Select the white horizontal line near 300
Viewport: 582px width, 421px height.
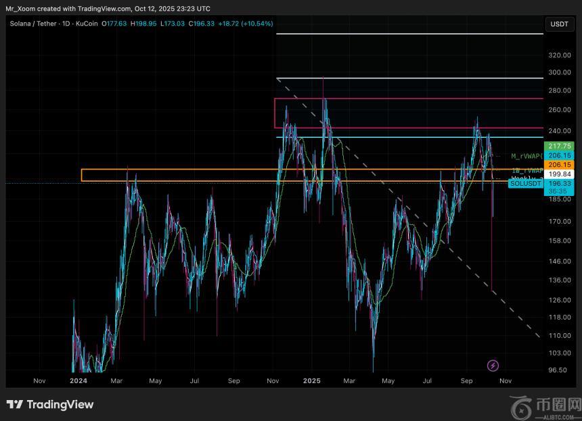(x=406, y=78)
